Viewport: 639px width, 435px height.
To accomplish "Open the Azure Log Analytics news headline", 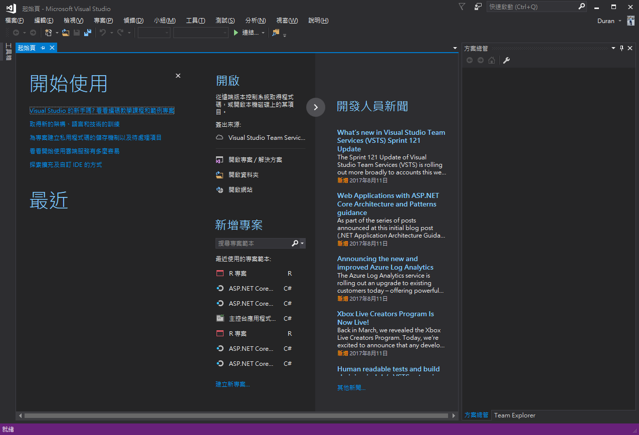I will [385, 263].
